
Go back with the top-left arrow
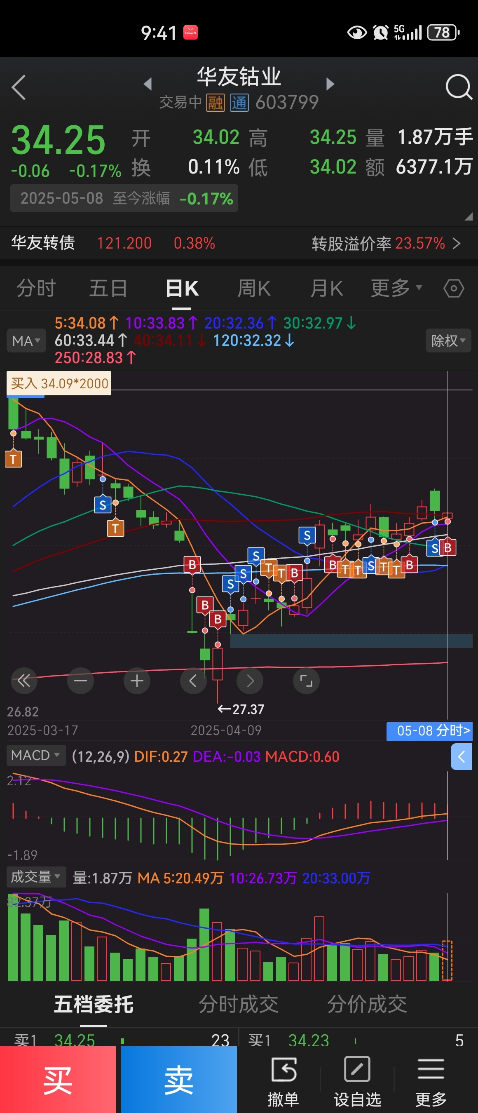tap(19, 87)
